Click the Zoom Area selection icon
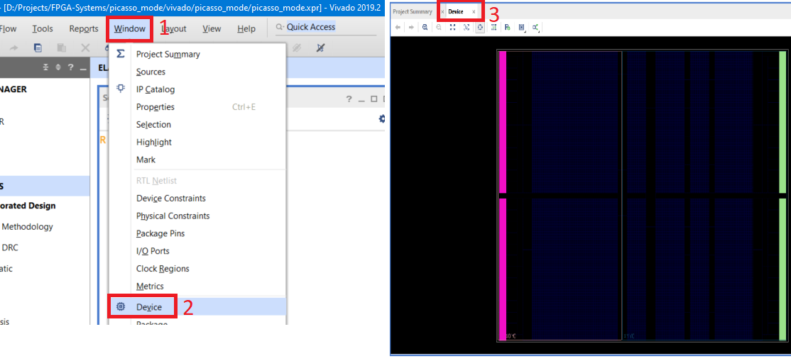 (x=467, y=27)
